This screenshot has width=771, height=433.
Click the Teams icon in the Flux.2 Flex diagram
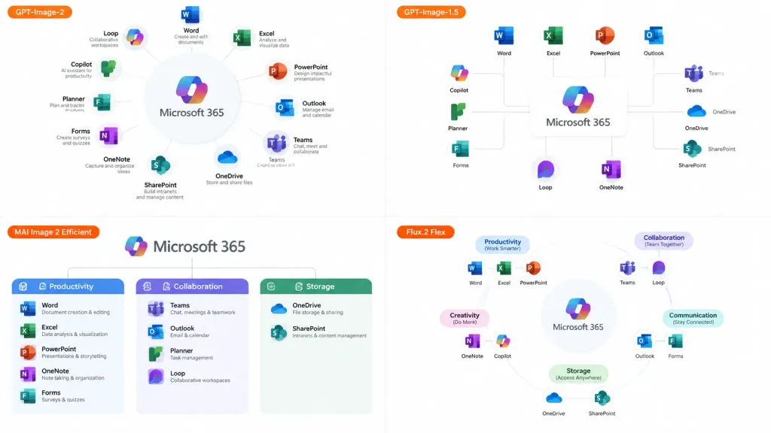[x=627, y=268]
